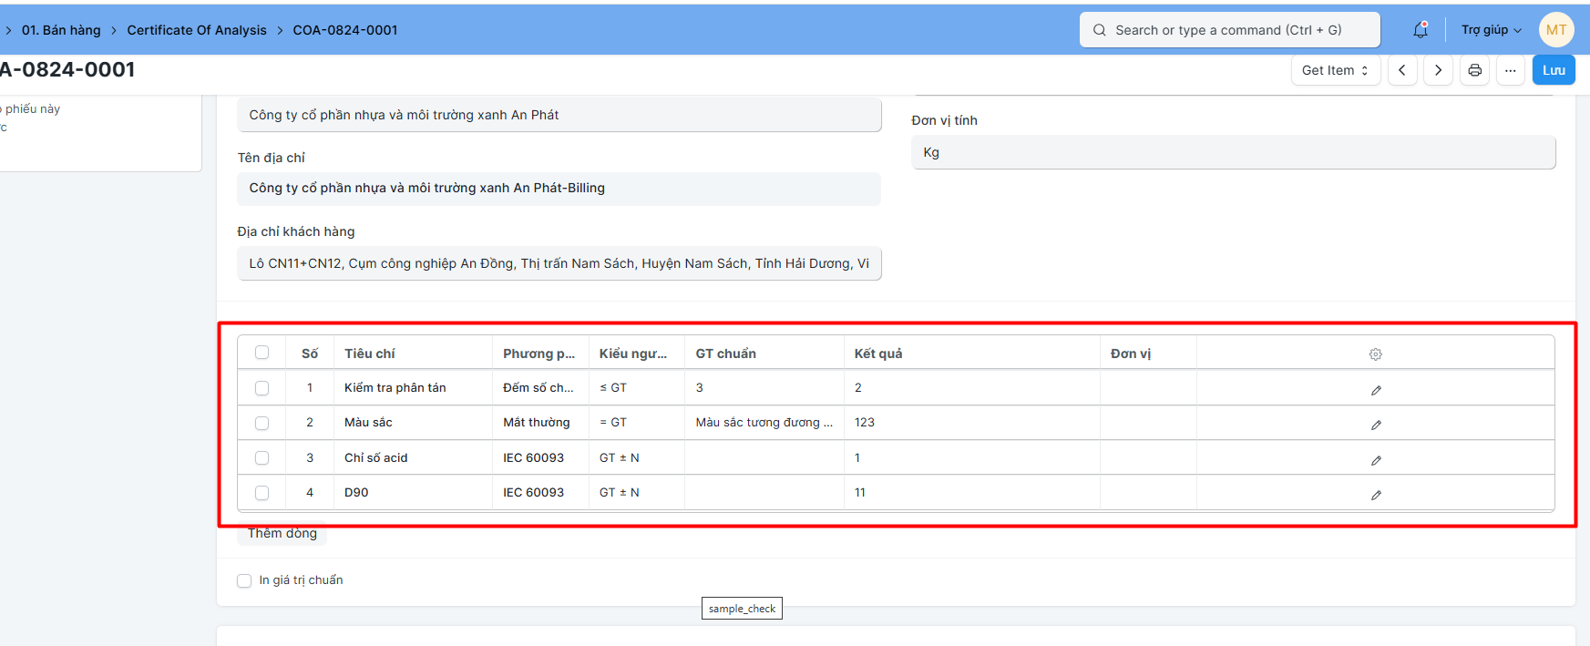Screen dimensions: 1590x646
Task: Open the three-dots more menu
Action: point(1510,70)
